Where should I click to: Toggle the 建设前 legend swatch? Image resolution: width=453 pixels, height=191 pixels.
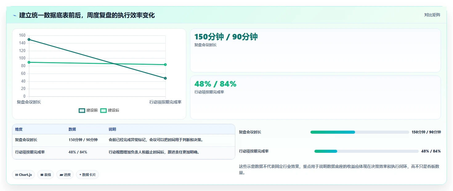82,110
